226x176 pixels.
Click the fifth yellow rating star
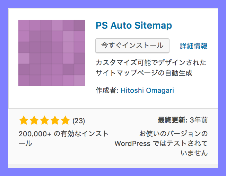pos(66,120)
